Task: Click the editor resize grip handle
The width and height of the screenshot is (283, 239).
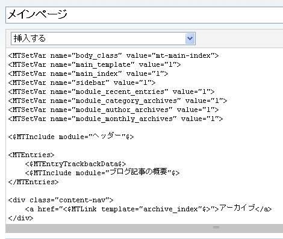Action: click(216, 228)
